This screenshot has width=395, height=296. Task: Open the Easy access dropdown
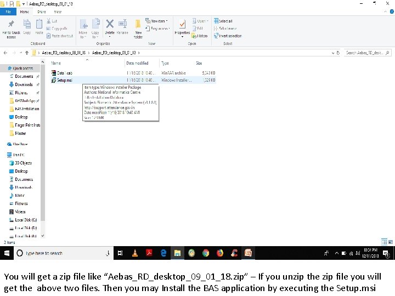pos(157,29)
